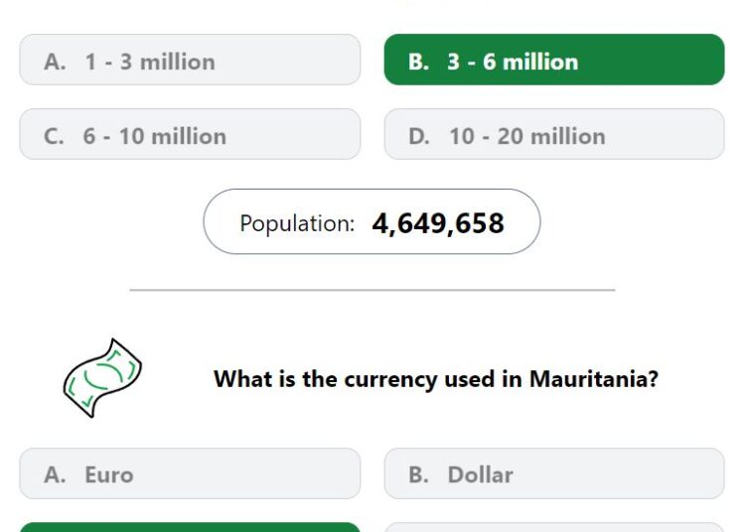Click the cut-off gray option at bottom right
This screenshot has width=745, height=532.
[554, 527]
